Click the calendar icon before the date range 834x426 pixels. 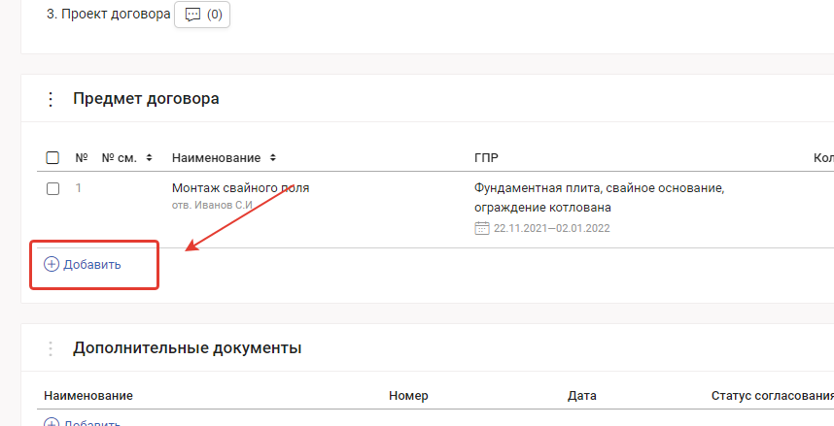tap(481, 229)
